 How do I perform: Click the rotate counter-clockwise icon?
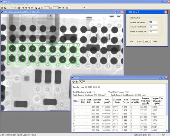click(36, 8)
